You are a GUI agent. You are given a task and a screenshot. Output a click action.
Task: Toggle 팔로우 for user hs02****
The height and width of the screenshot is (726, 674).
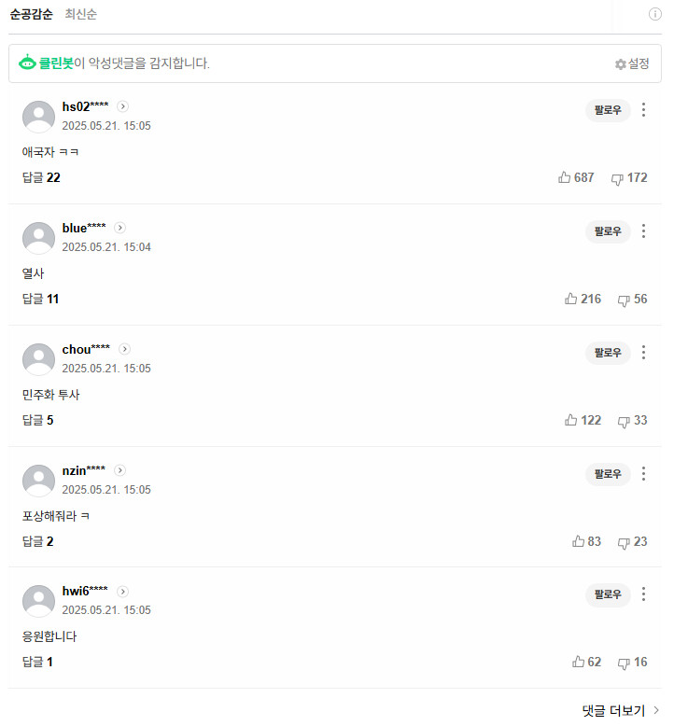coord(608,110)
